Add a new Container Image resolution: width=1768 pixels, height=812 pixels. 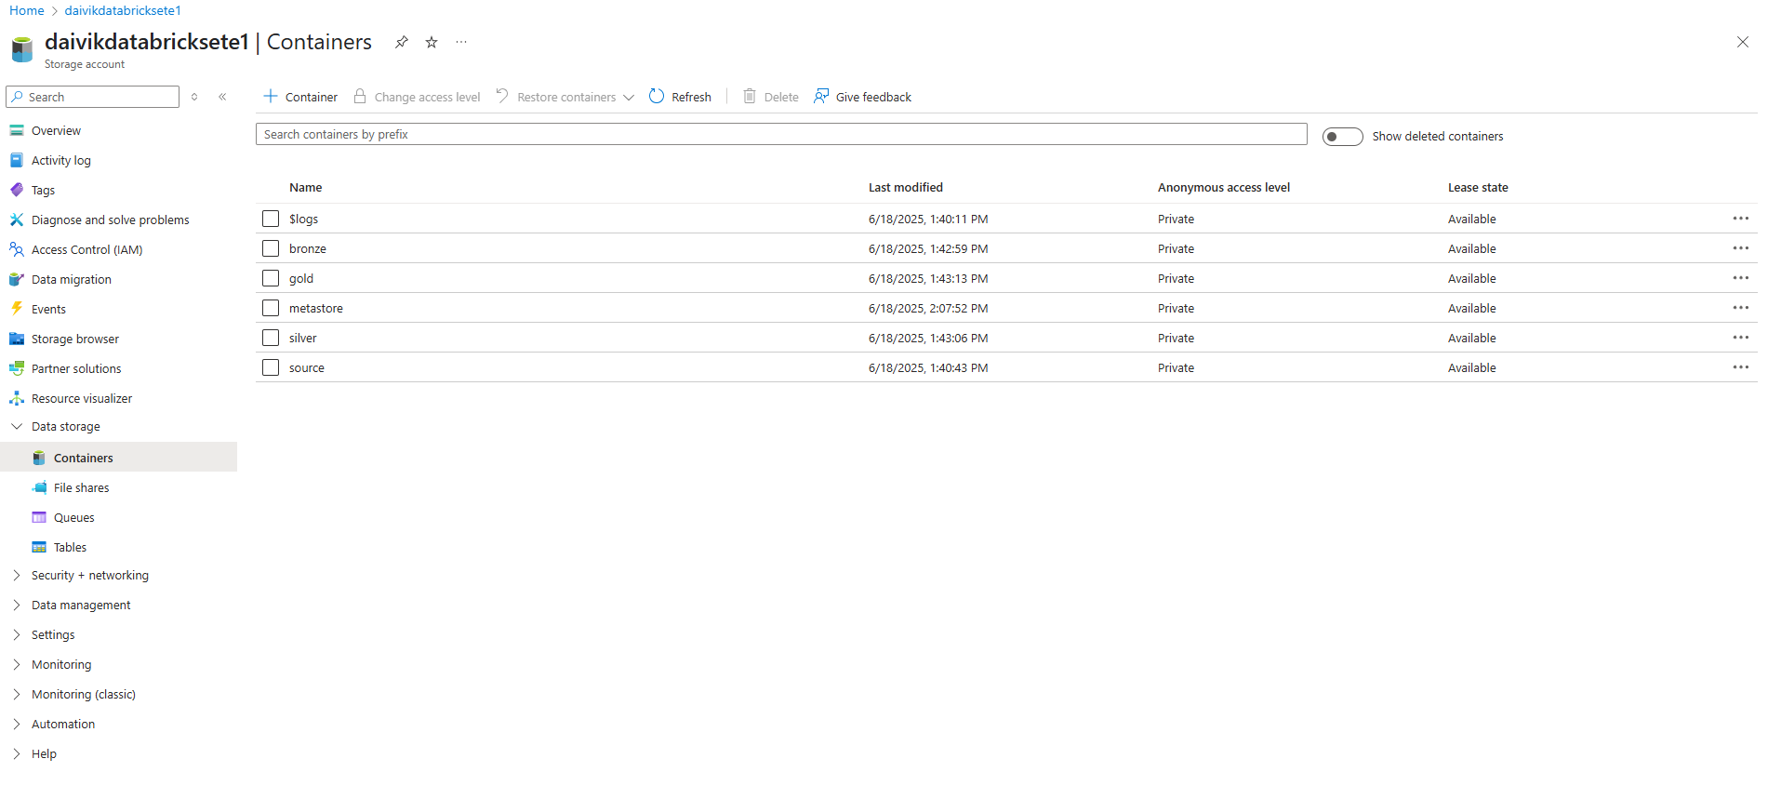pos(300,97)
